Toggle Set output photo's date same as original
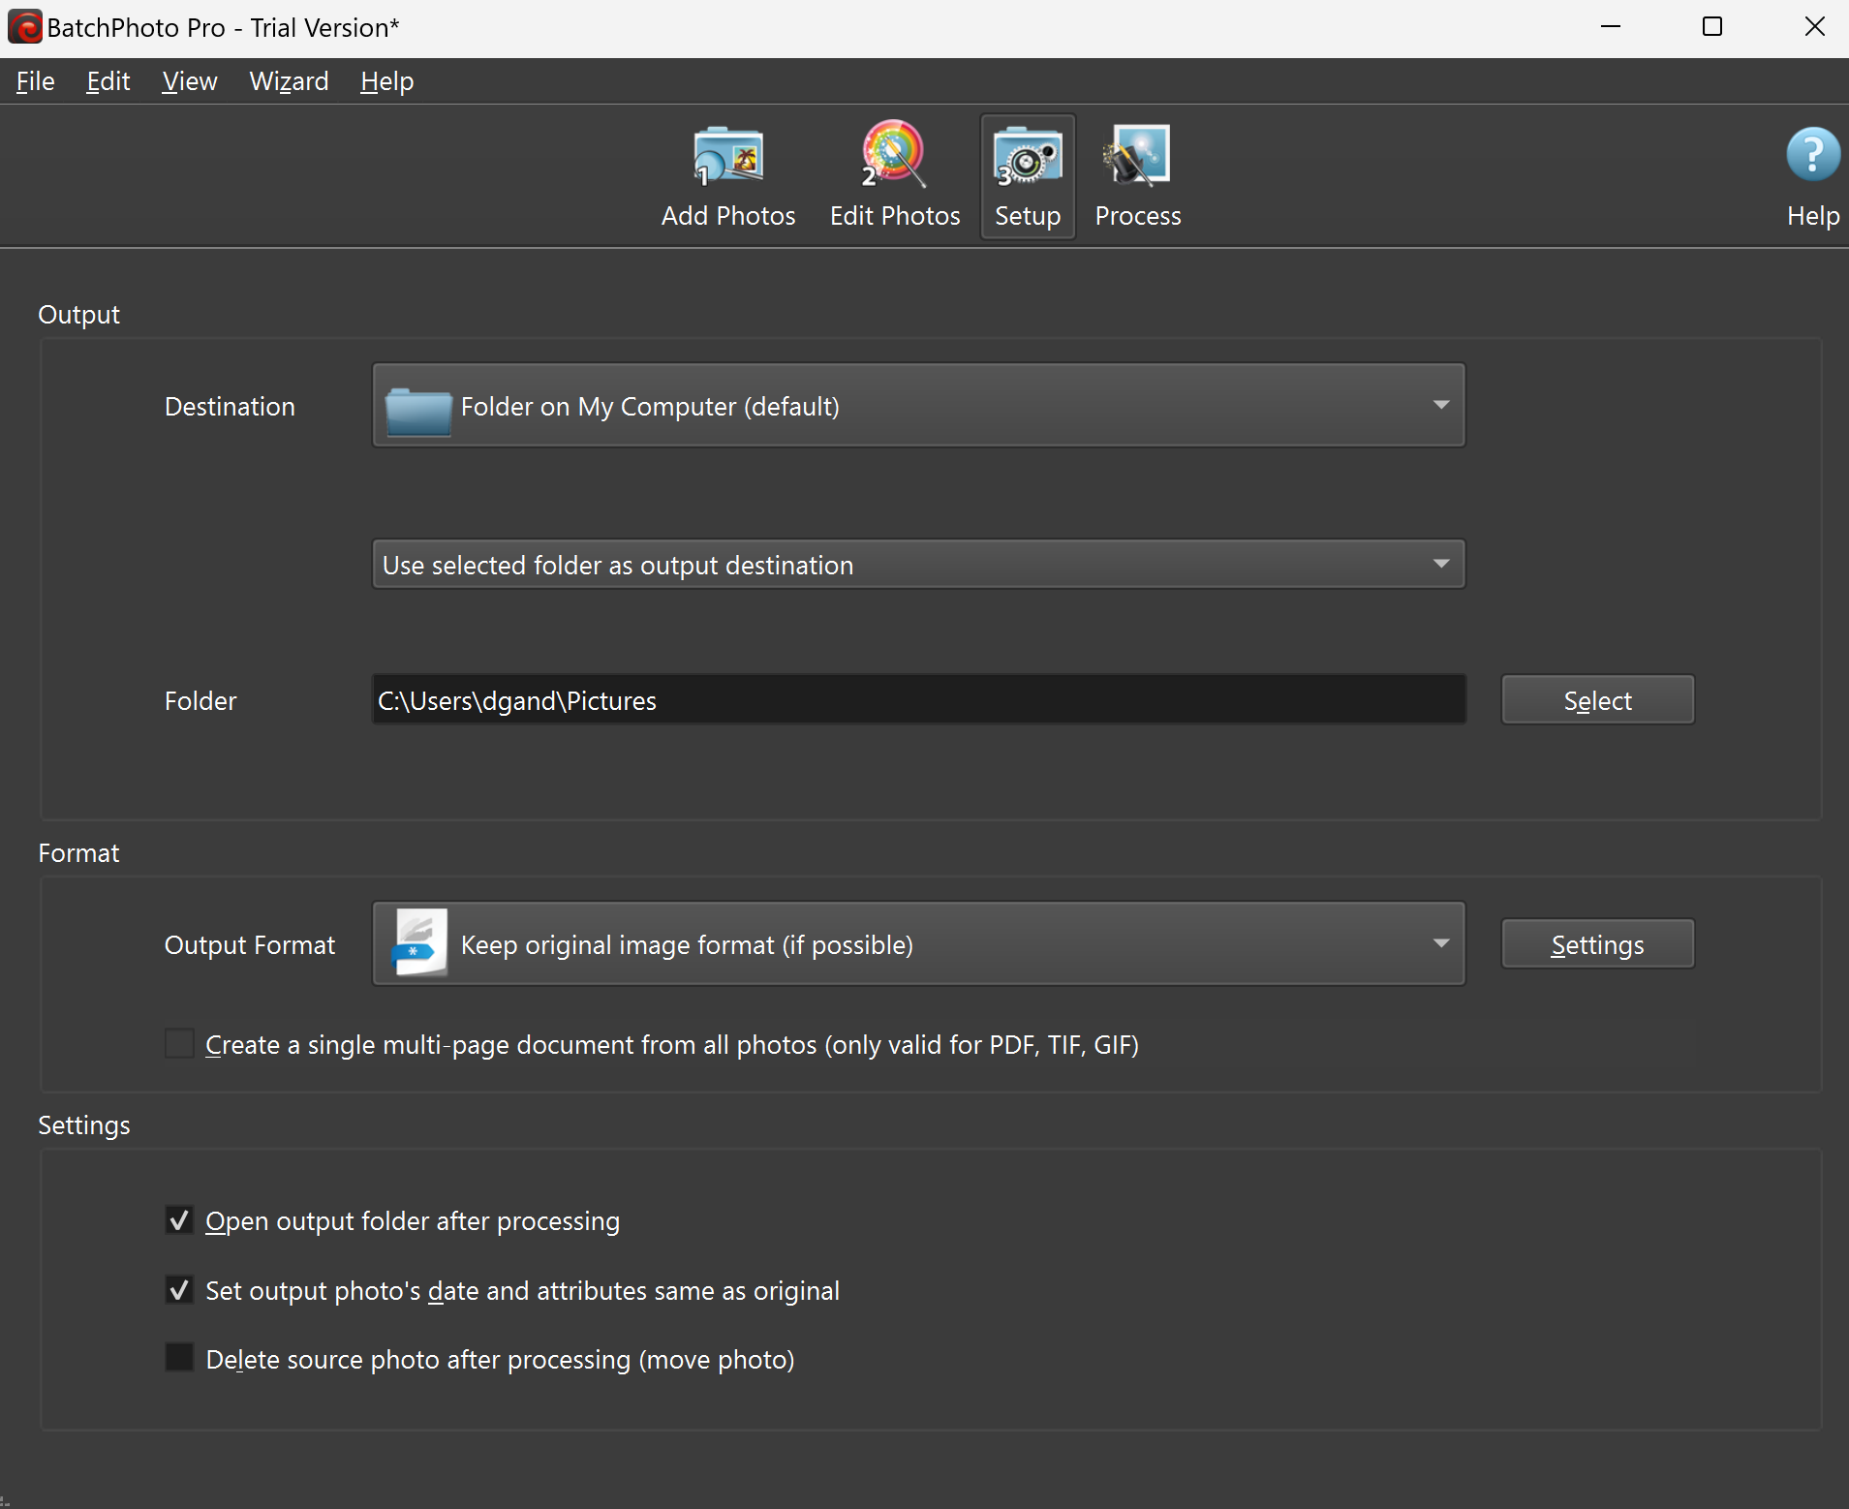Image resolution: width=1849 pixels, height=1509 pixels. pyautogui.click(x=179, y=1290)
